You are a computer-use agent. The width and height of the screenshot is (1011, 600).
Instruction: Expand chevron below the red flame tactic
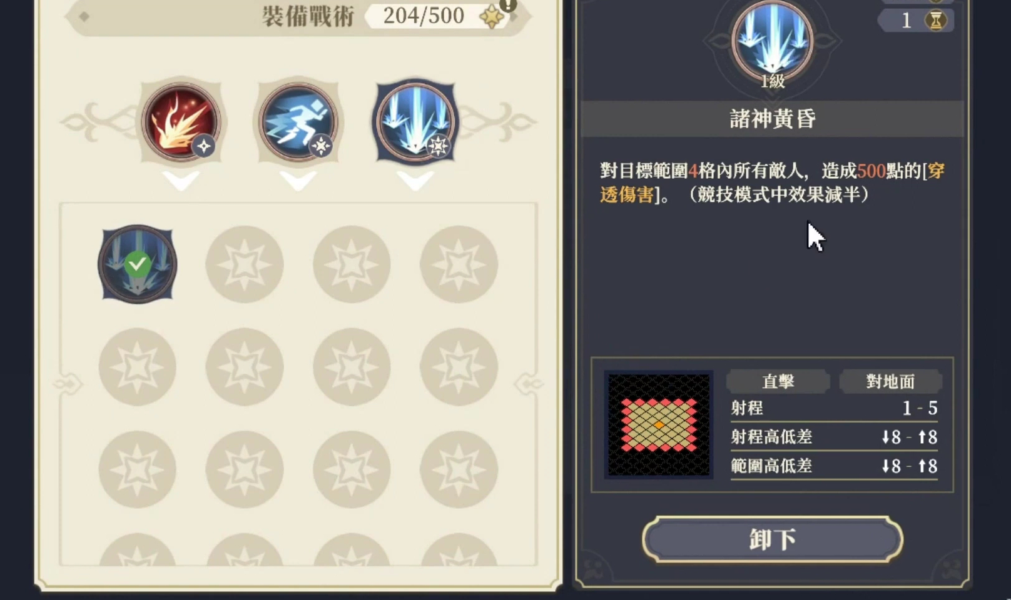(x=181, y=181)
